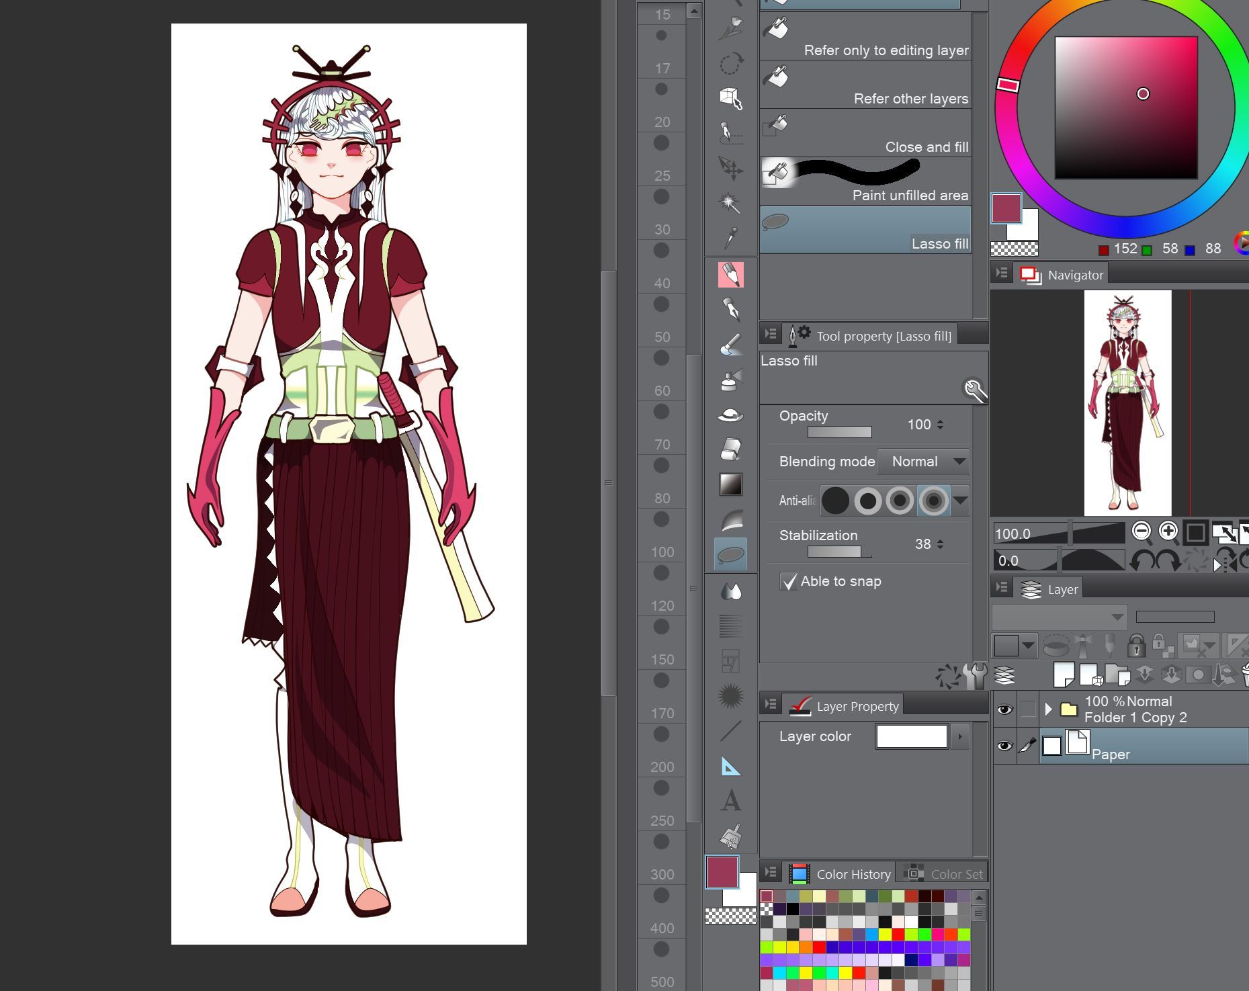Screen dimensions: 1249x991
Task: Toggle visibility of Paper layer
Action: [1004, 746]
